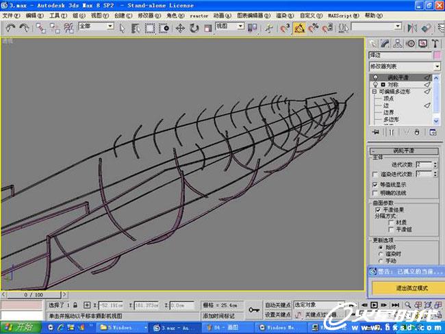Open the Modify command panel tab

(385, 43)
